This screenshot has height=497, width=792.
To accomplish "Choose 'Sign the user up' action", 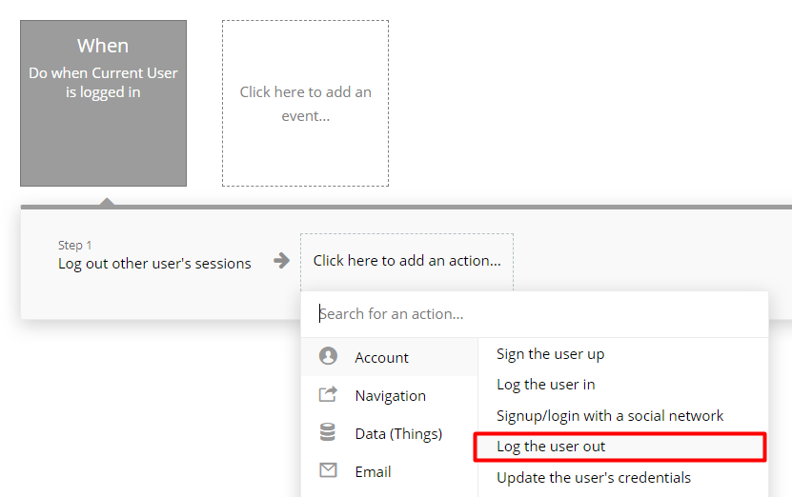I will pos(550,354).
